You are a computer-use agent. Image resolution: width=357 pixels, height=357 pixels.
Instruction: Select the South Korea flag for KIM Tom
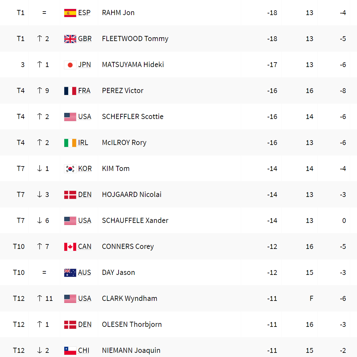[x=70, y=168]
